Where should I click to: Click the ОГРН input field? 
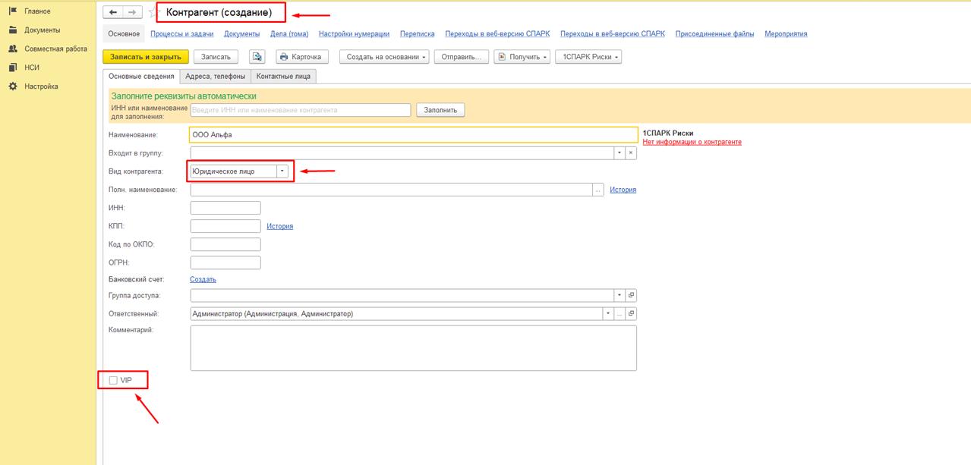coord(225,262)
